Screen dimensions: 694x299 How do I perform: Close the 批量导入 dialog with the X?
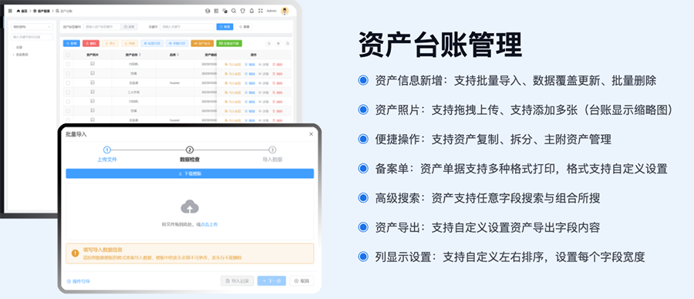(x=312, y=134)
